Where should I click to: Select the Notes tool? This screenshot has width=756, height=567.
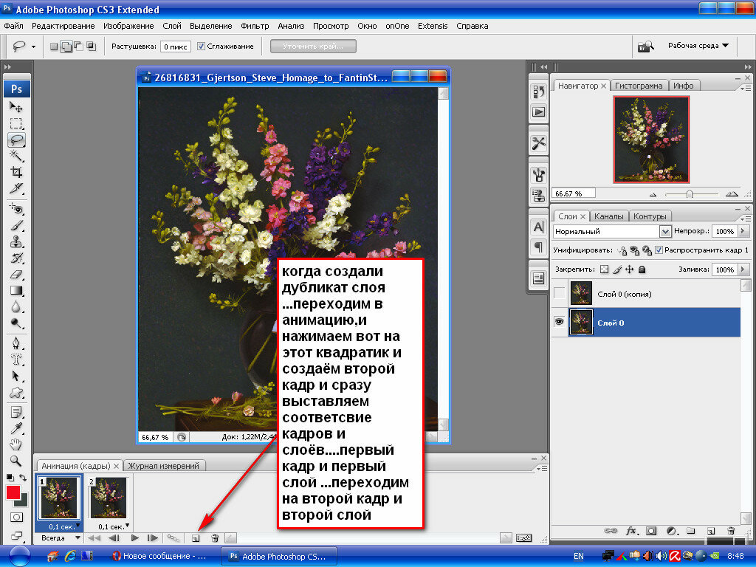(16, 412)
